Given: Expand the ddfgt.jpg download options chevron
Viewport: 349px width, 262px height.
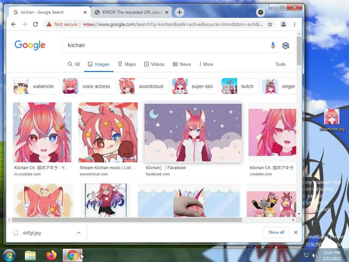Looking at the screenshot, I should (79, 233).
